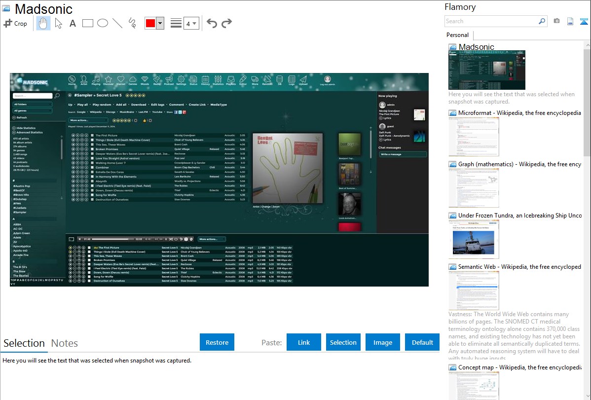Image resolution: width=591 pixels, height=400 pixels.
Task: Open the Statistics icon in Madsonic navigation
Action: (x=218, y=80)
